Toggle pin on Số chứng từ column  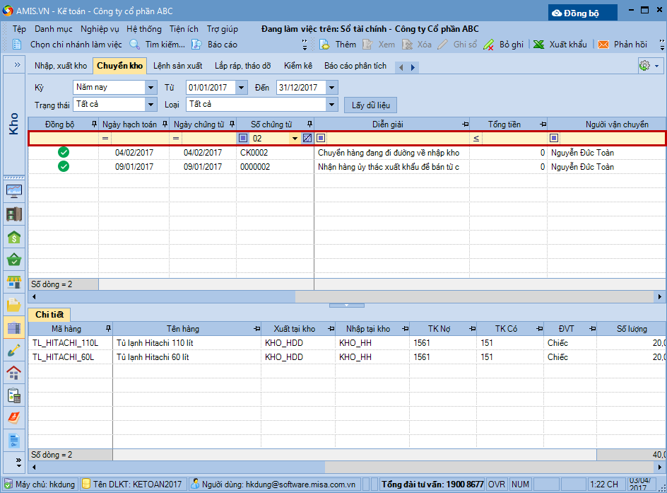coord(309,124)
